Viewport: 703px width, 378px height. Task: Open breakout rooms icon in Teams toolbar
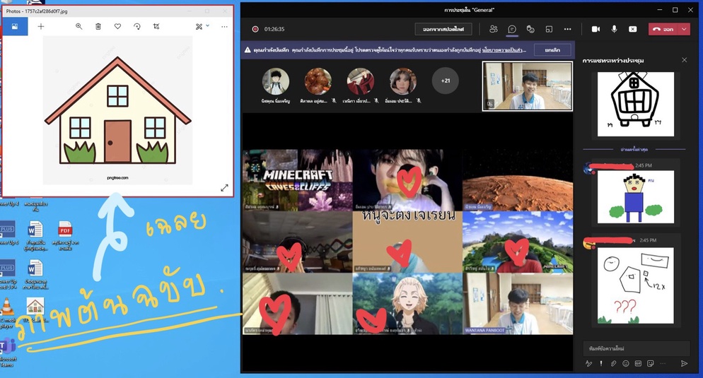pos(549,29)
